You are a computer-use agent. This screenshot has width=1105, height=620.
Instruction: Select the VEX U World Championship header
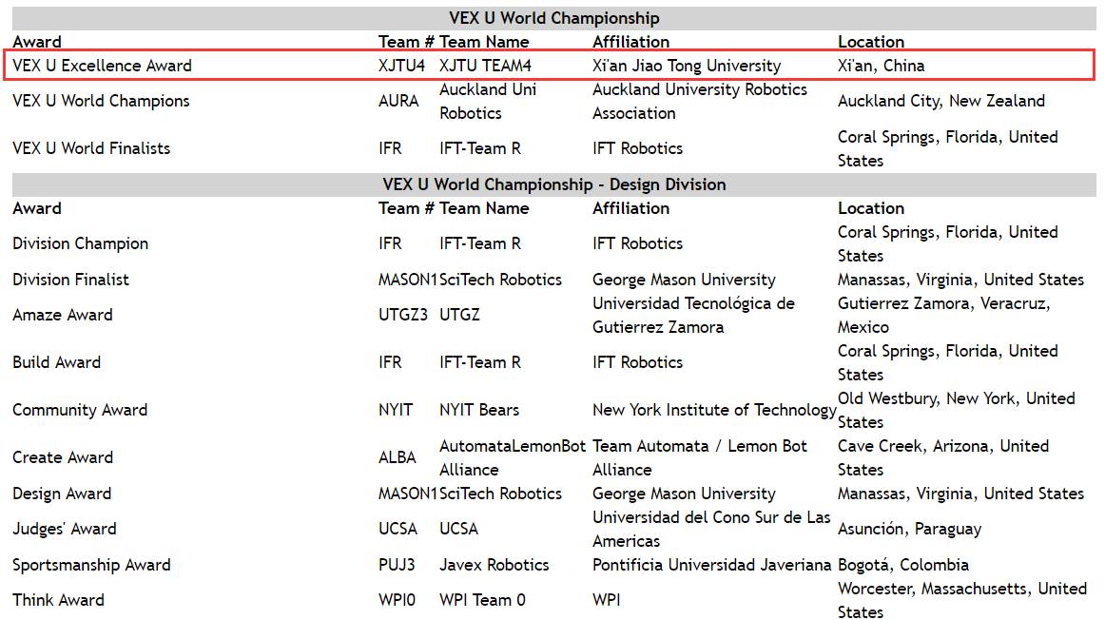(x=553, y=18)
